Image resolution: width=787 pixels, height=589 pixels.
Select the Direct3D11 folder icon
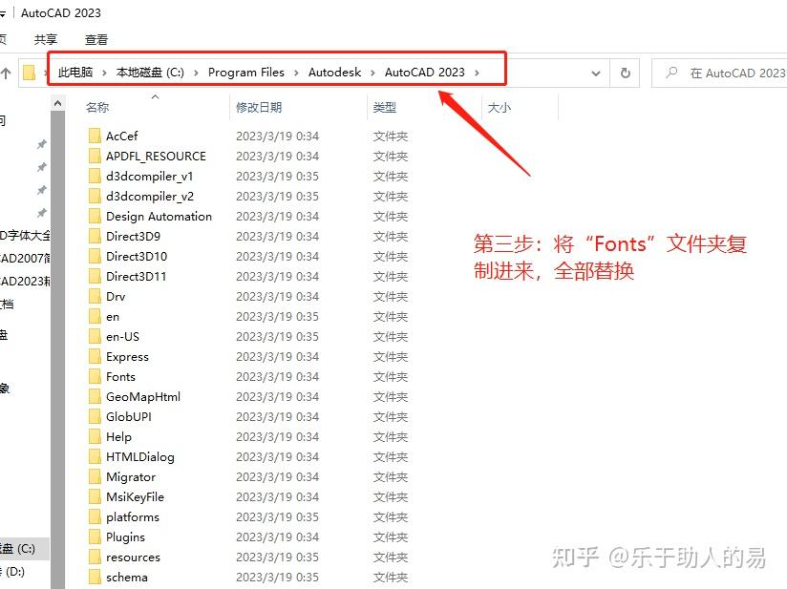[x=95, y=277]
